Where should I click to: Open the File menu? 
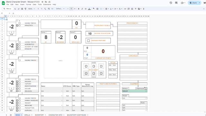(x=8, y=4)
